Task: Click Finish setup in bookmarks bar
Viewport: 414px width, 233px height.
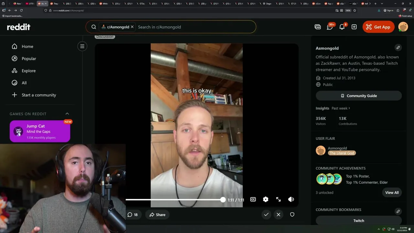Action: tap(405, 16)
